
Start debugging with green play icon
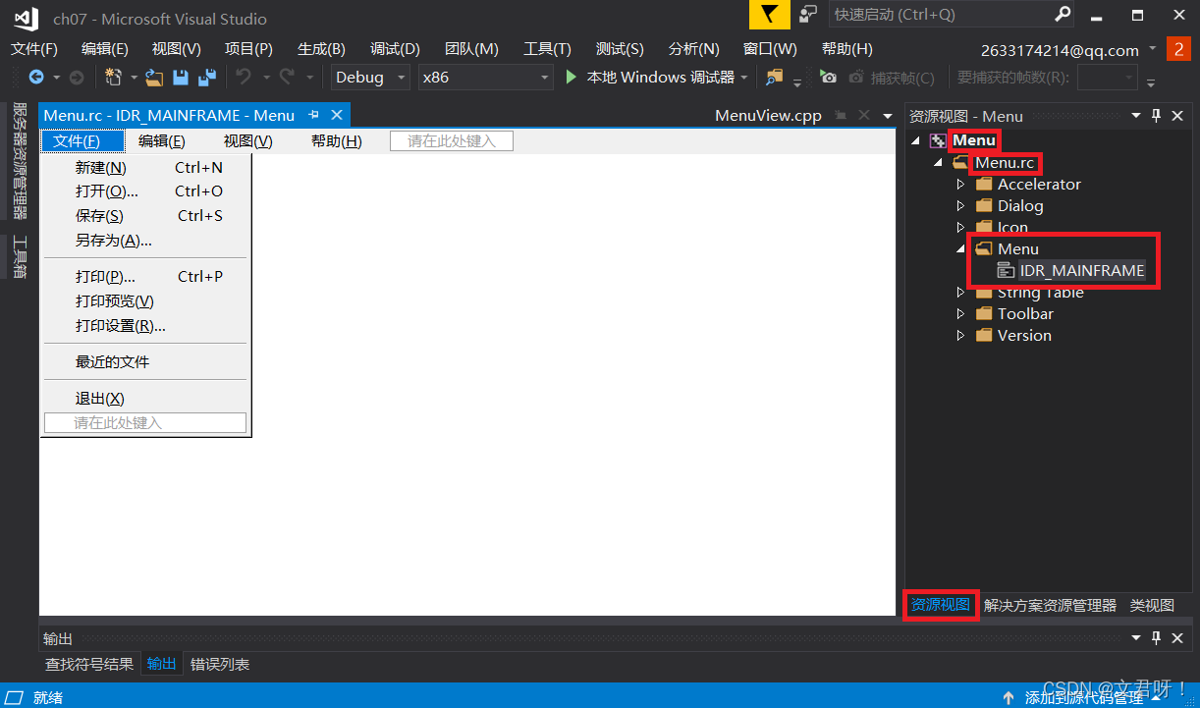click(x=572, y=77)
